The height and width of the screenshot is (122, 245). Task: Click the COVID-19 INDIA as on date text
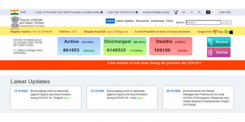pyautogui.click(x=28, y=42)
